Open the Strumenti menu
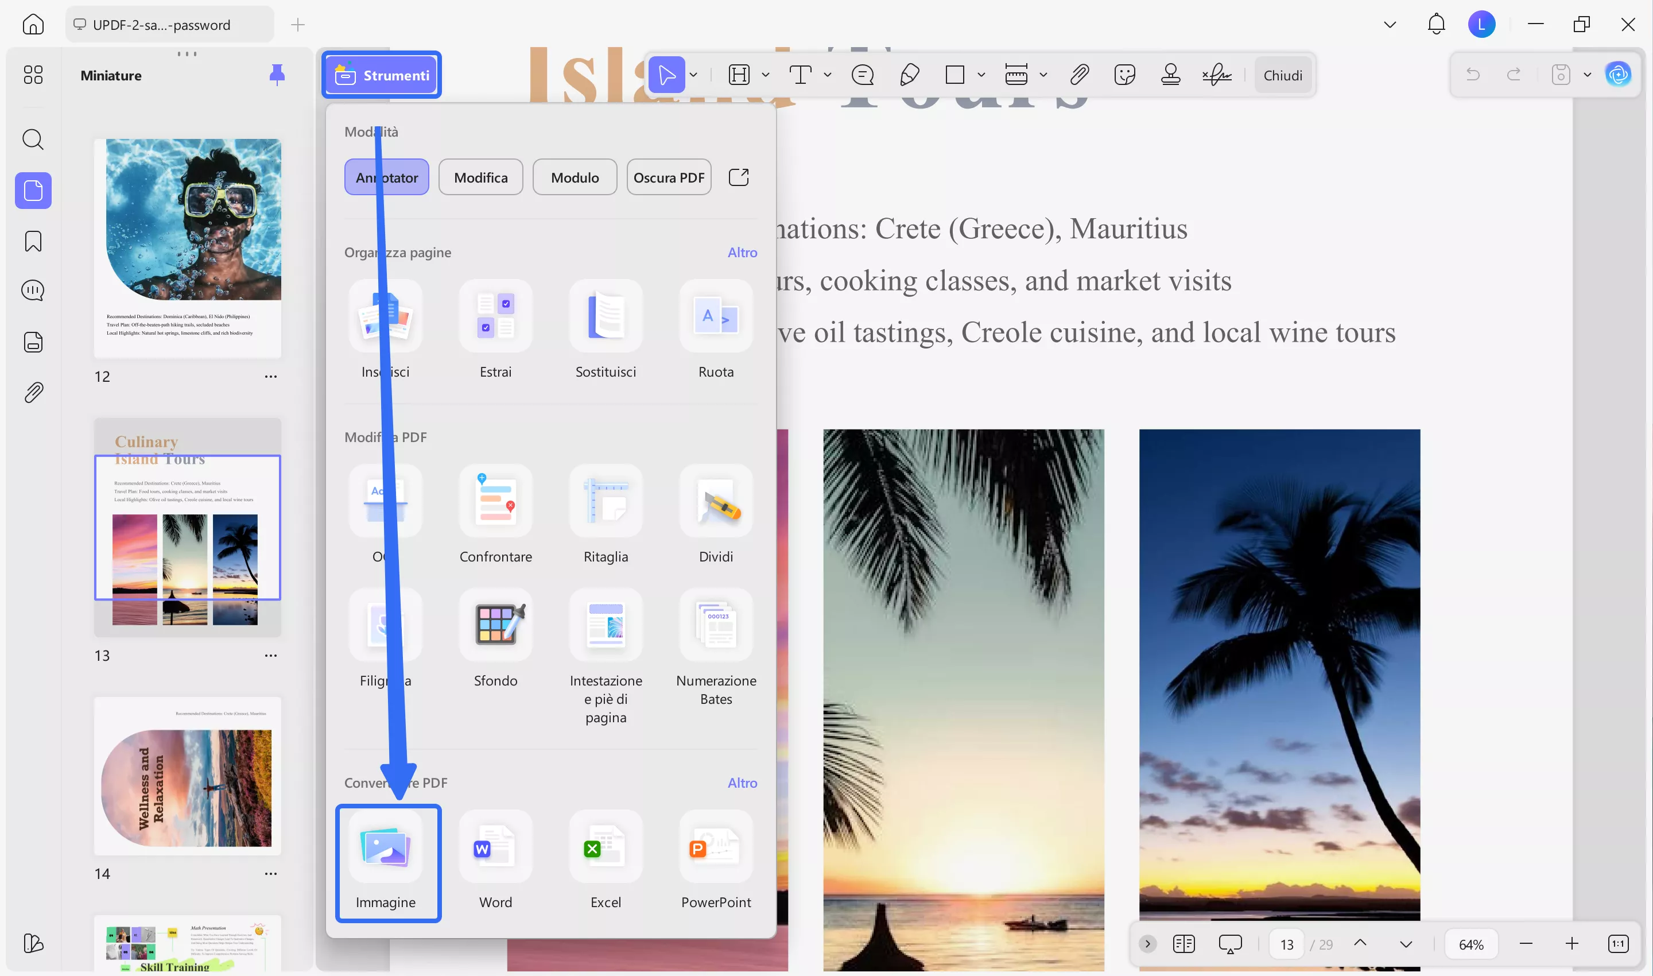1653x976 pixels. 381,74
